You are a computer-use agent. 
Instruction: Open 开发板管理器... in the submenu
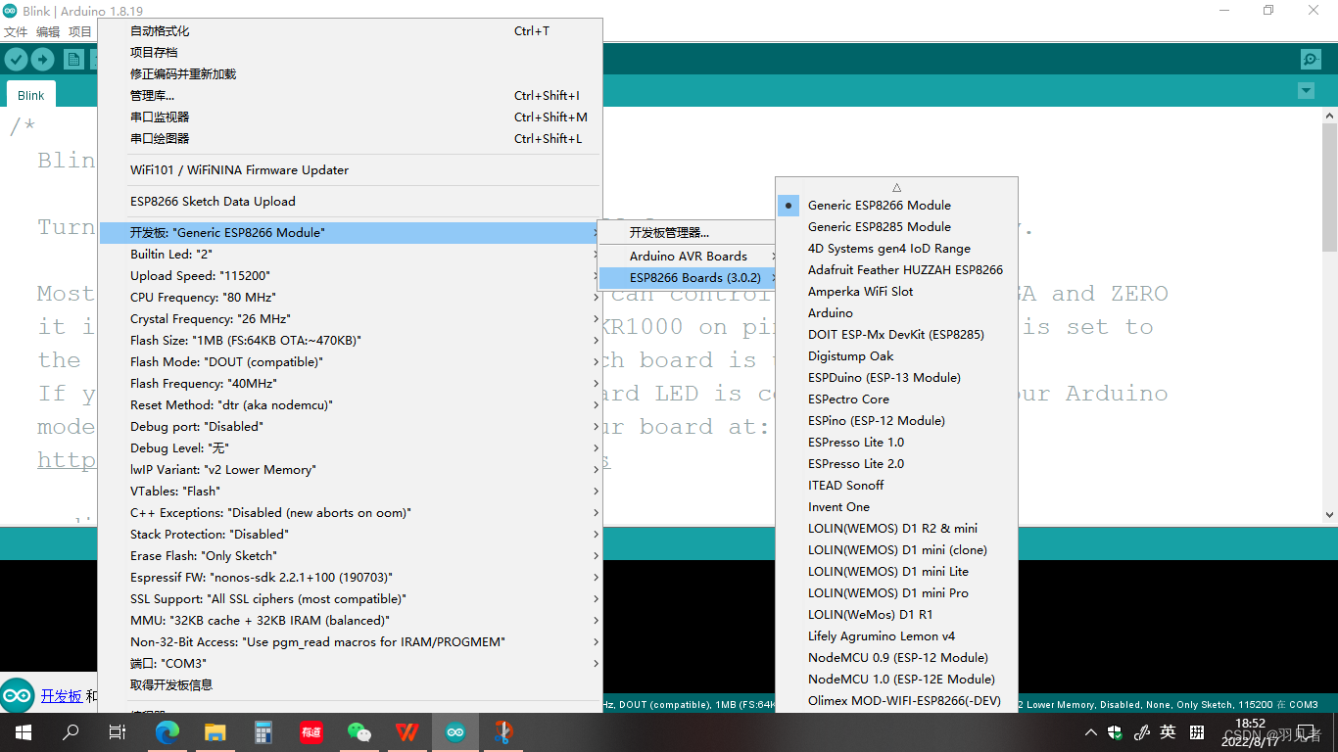(x=687, y=233)
